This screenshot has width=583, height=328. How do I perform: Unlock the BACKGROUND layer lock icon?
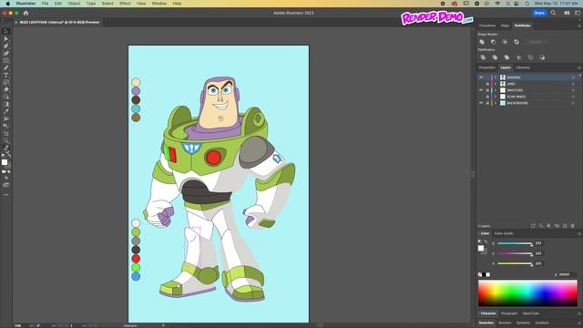487,103
